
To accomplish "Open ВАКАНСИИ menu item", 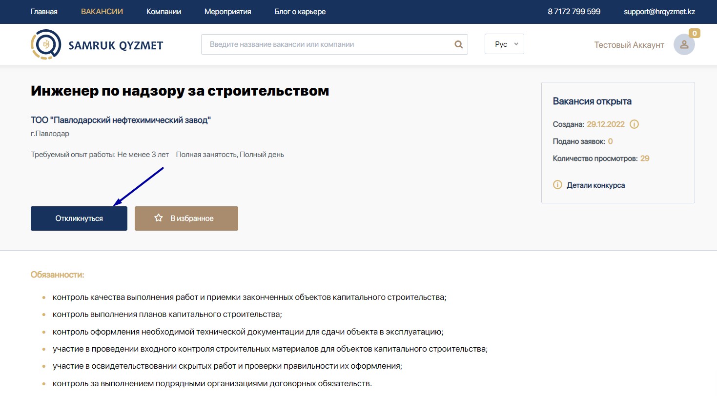I will coord(102,12).
